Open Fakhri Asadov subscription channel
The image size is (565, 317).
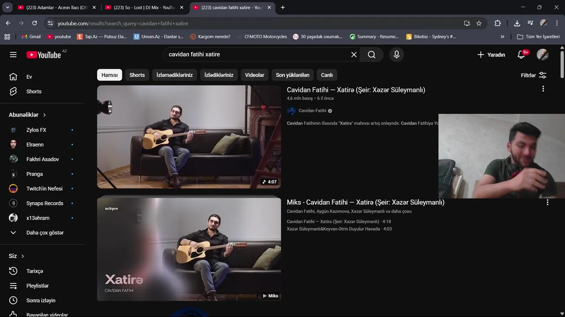tap(42, 159)
